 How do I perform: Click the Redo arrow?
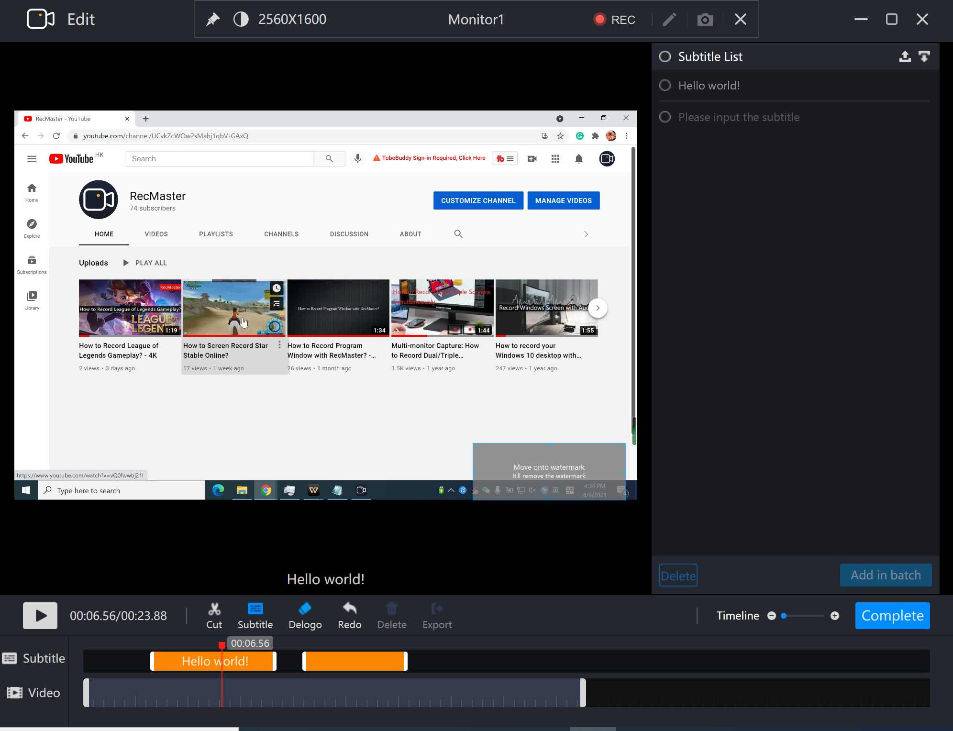(349, 616)
